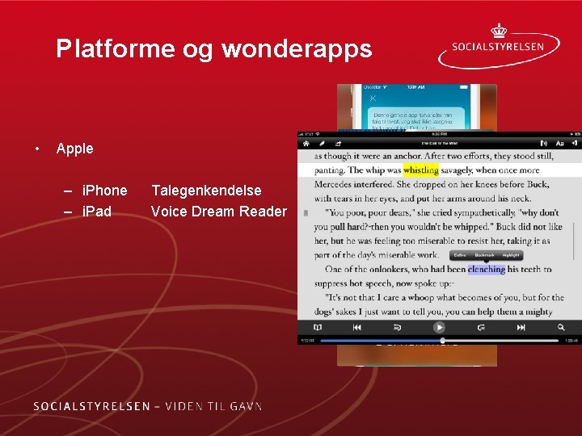Skip to previous section in playback bar
The height and width of the screenshot is (436, 582).
point(357,327)
